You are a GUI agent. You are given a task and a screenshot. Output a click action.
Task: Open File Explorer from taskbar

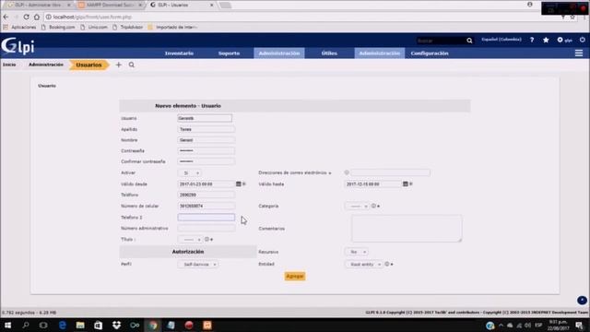[80, 326]
